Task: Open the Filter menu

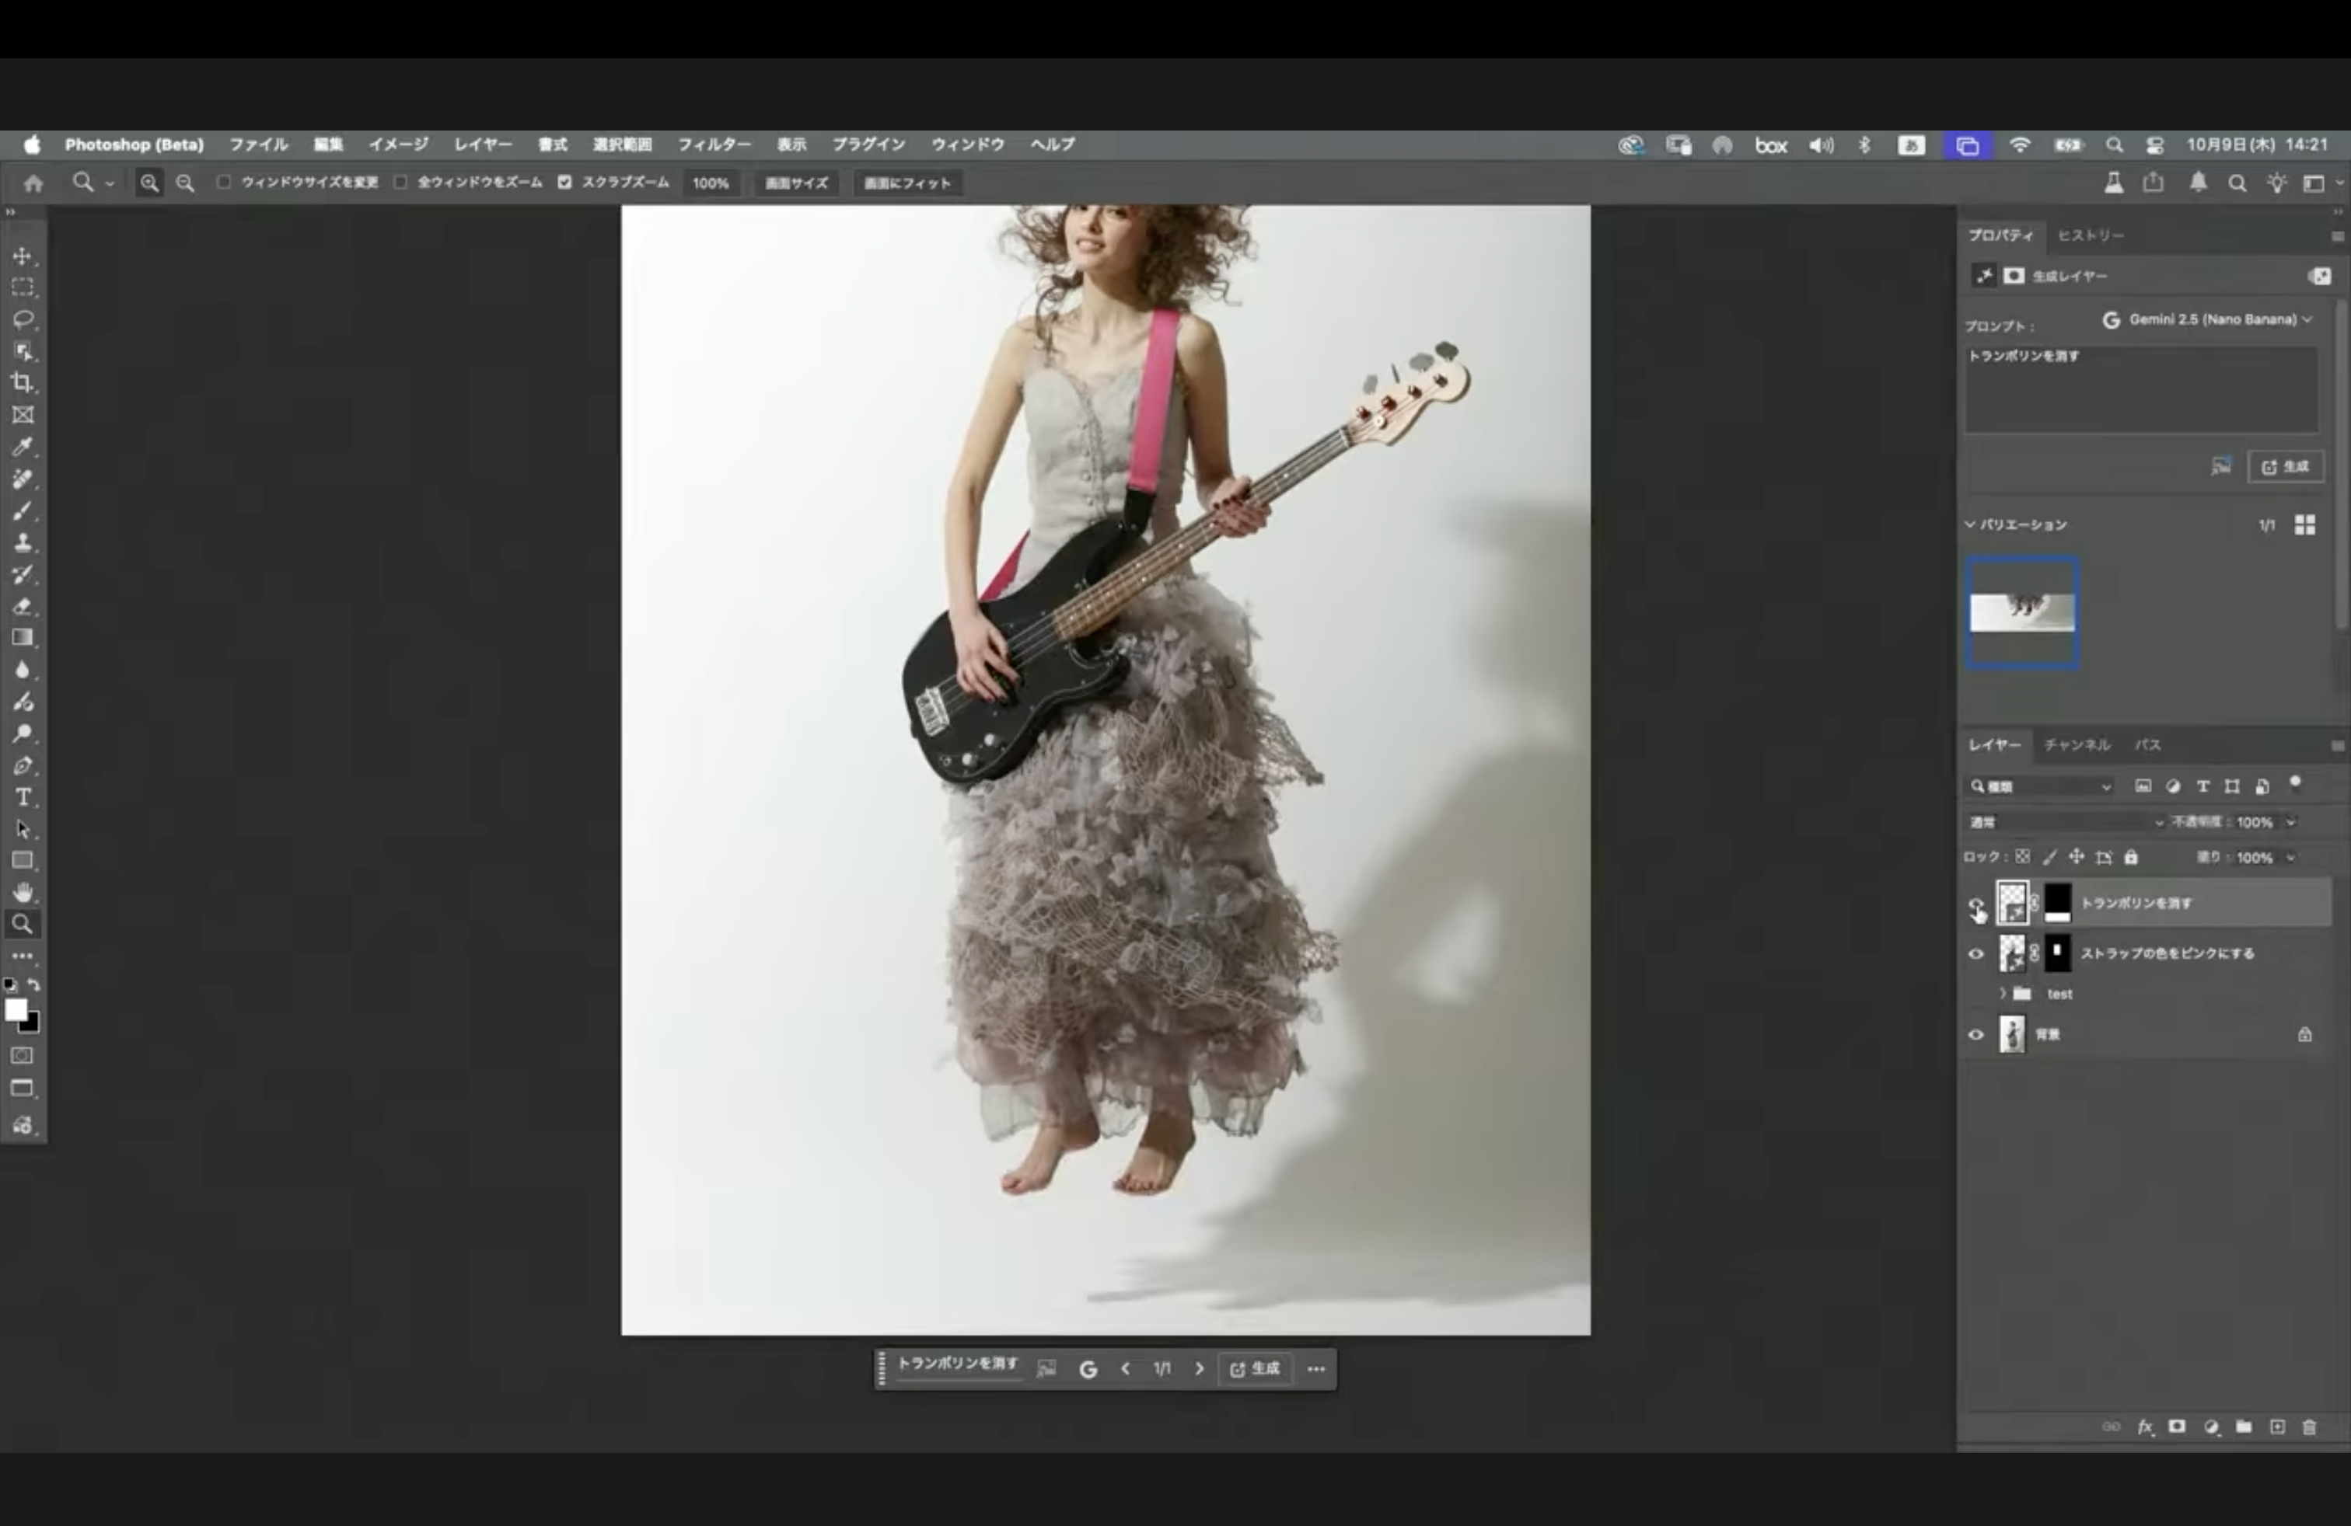Action: pos(713,144)
